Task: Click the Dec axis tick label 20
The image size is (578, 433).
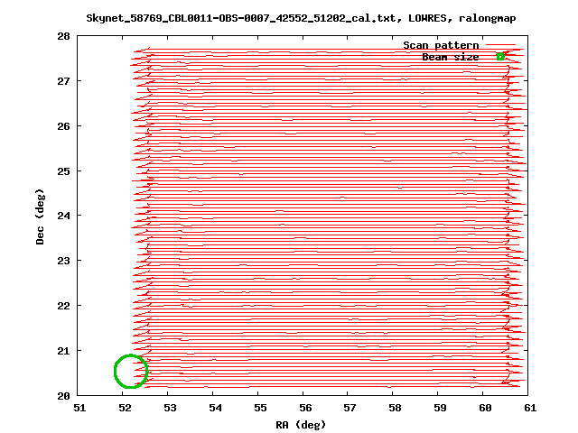Action: click(x=63, y=396)
